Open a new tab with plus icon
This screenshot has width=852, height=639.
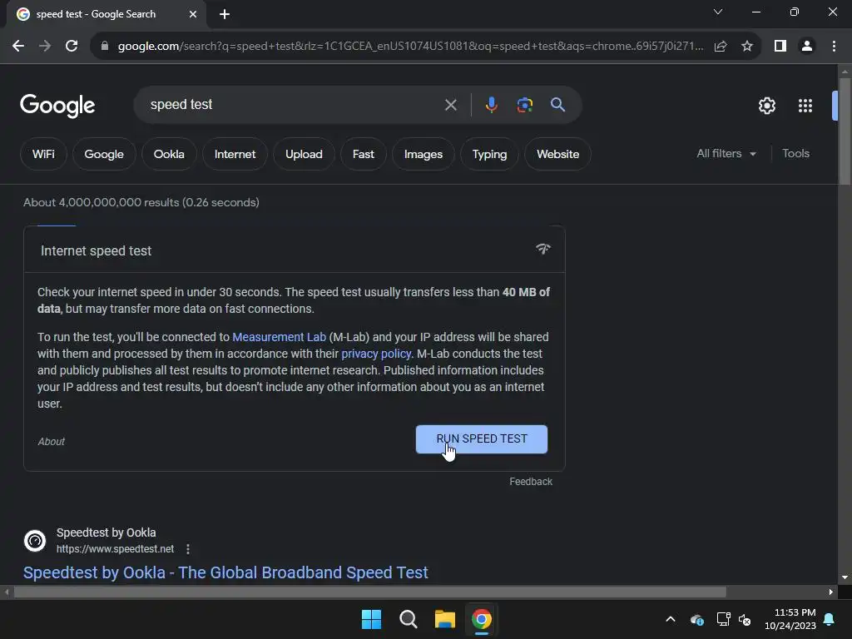[x=225, y=14]
